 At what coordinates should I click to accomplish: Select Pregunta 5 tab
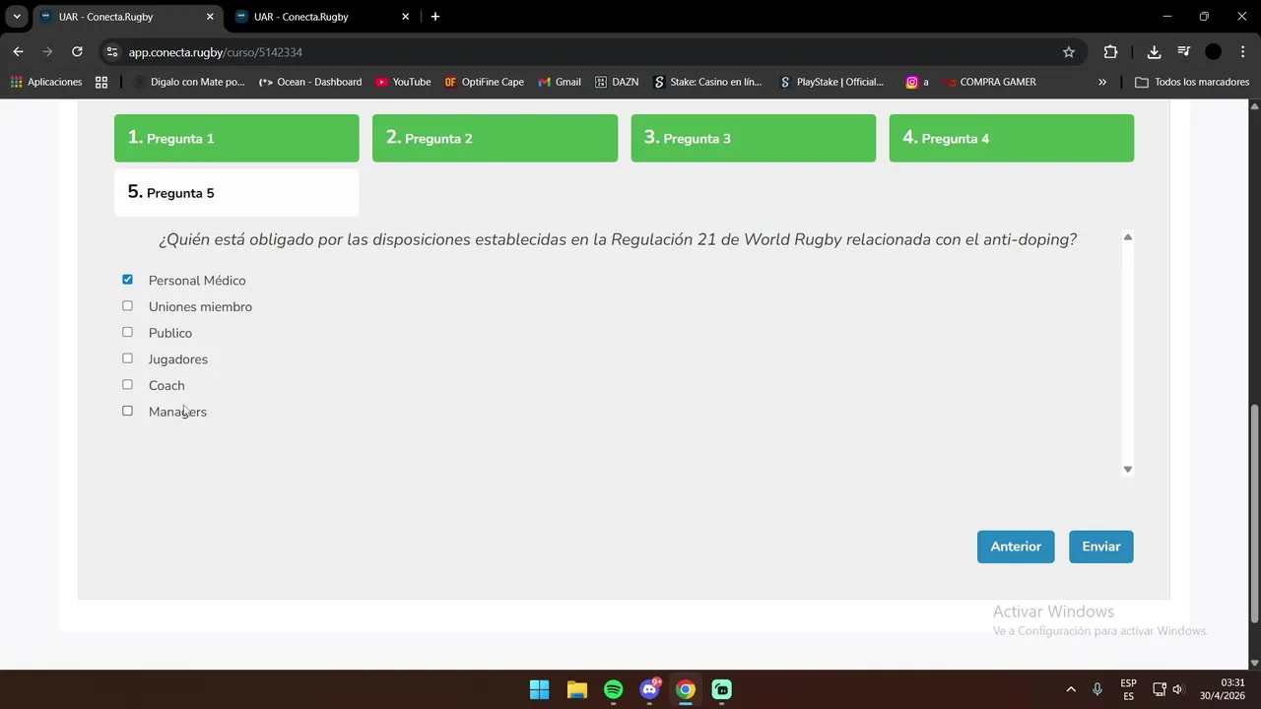(x=236, y=192)
